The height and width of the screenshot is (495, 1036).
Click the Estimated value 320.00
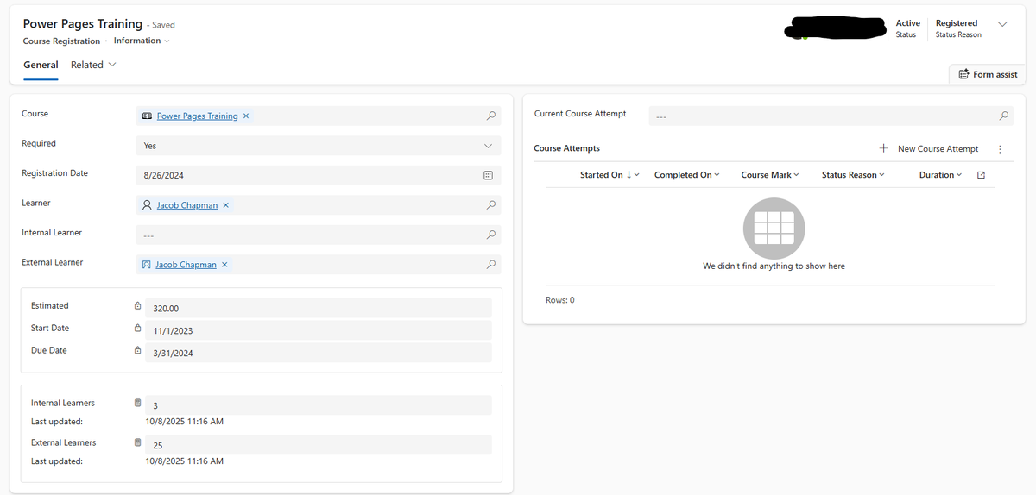click(319, 308)
